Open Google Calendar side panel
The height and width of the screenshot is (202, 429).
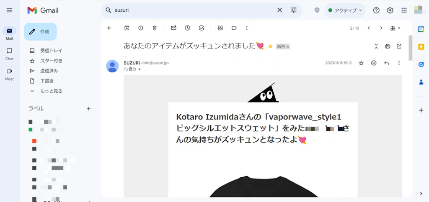click(x=421, y=29)
